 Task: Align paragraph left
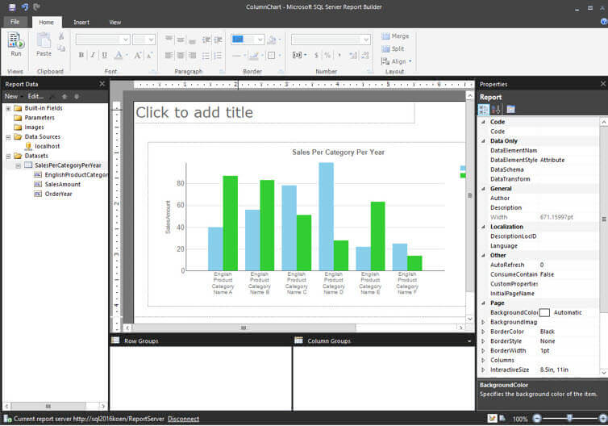(169, 56)
